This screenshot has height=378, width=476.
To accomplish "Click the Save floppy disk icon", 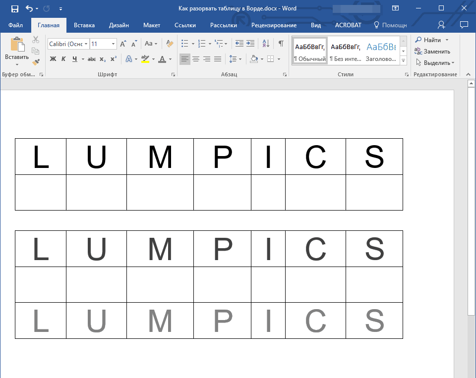I will tap(14, 9).
